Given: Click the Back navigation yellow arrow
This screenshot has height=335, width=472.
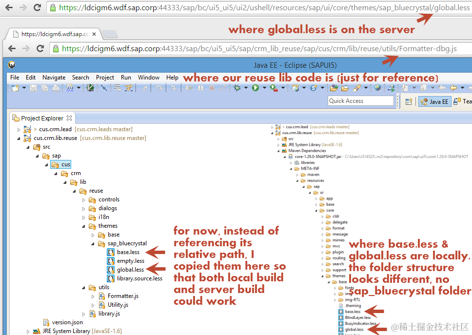Looking at the screenshot, I should 453,88.
